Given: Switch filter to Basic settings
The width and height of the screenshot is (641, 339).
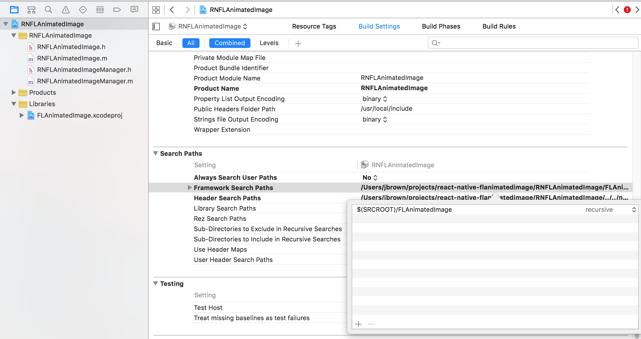Looking at the screenshot, I should [x=164, y=43].
